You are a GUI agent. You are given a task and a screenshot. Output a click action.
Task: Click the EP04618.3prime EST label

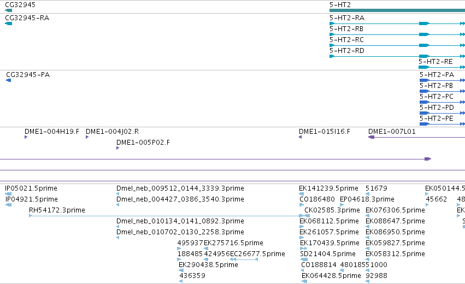pyautogui.click(x=367, y=199)
